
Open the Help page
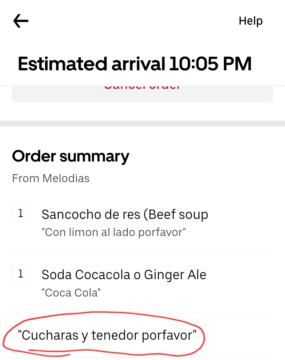coord(250,21)
